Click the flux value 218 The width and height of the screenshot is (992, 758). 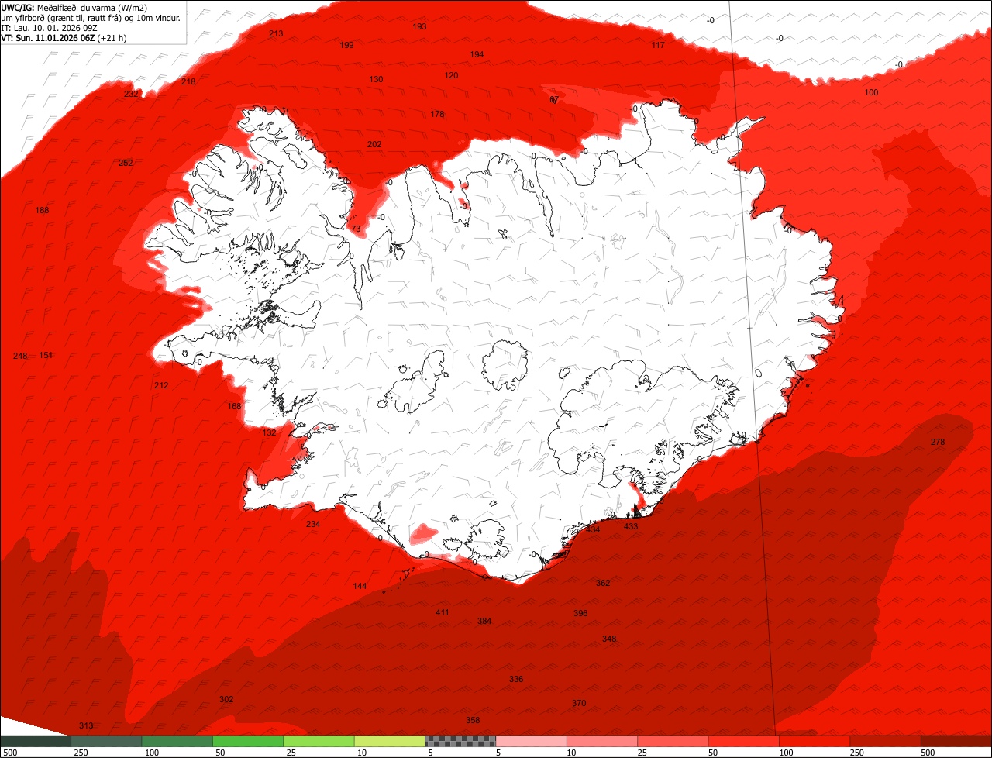coord(188,82)
